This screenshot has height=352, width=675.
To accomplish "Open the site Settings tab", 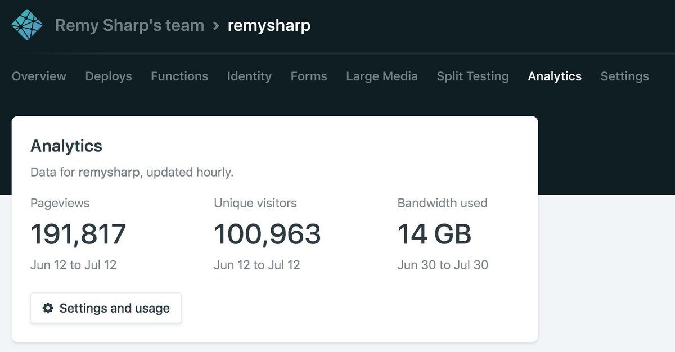I will tap(624, 76).
